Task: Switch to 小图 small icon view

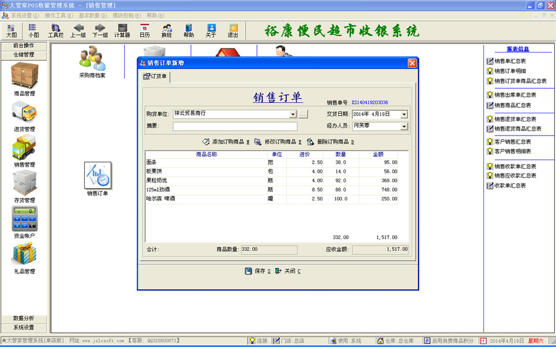Action: pos(34,31)
